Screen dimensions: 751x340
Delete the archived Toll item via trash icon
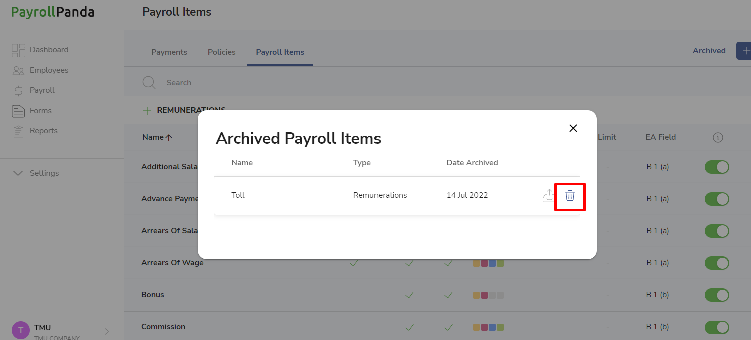[x=570, y=195]
